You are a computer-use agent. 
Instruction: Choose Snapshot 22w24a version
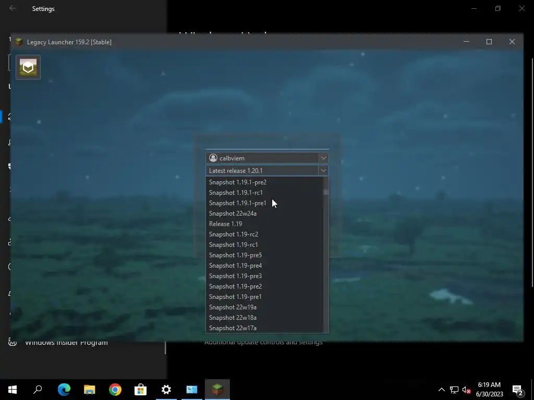[x=264, y=214]
